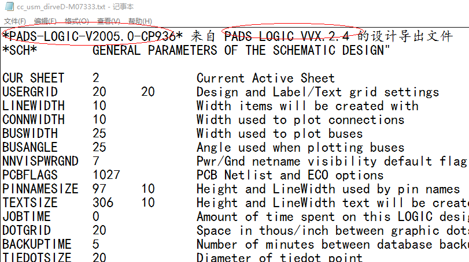Place cursor on the CUR SHEET parameter name

coord(34,78)
